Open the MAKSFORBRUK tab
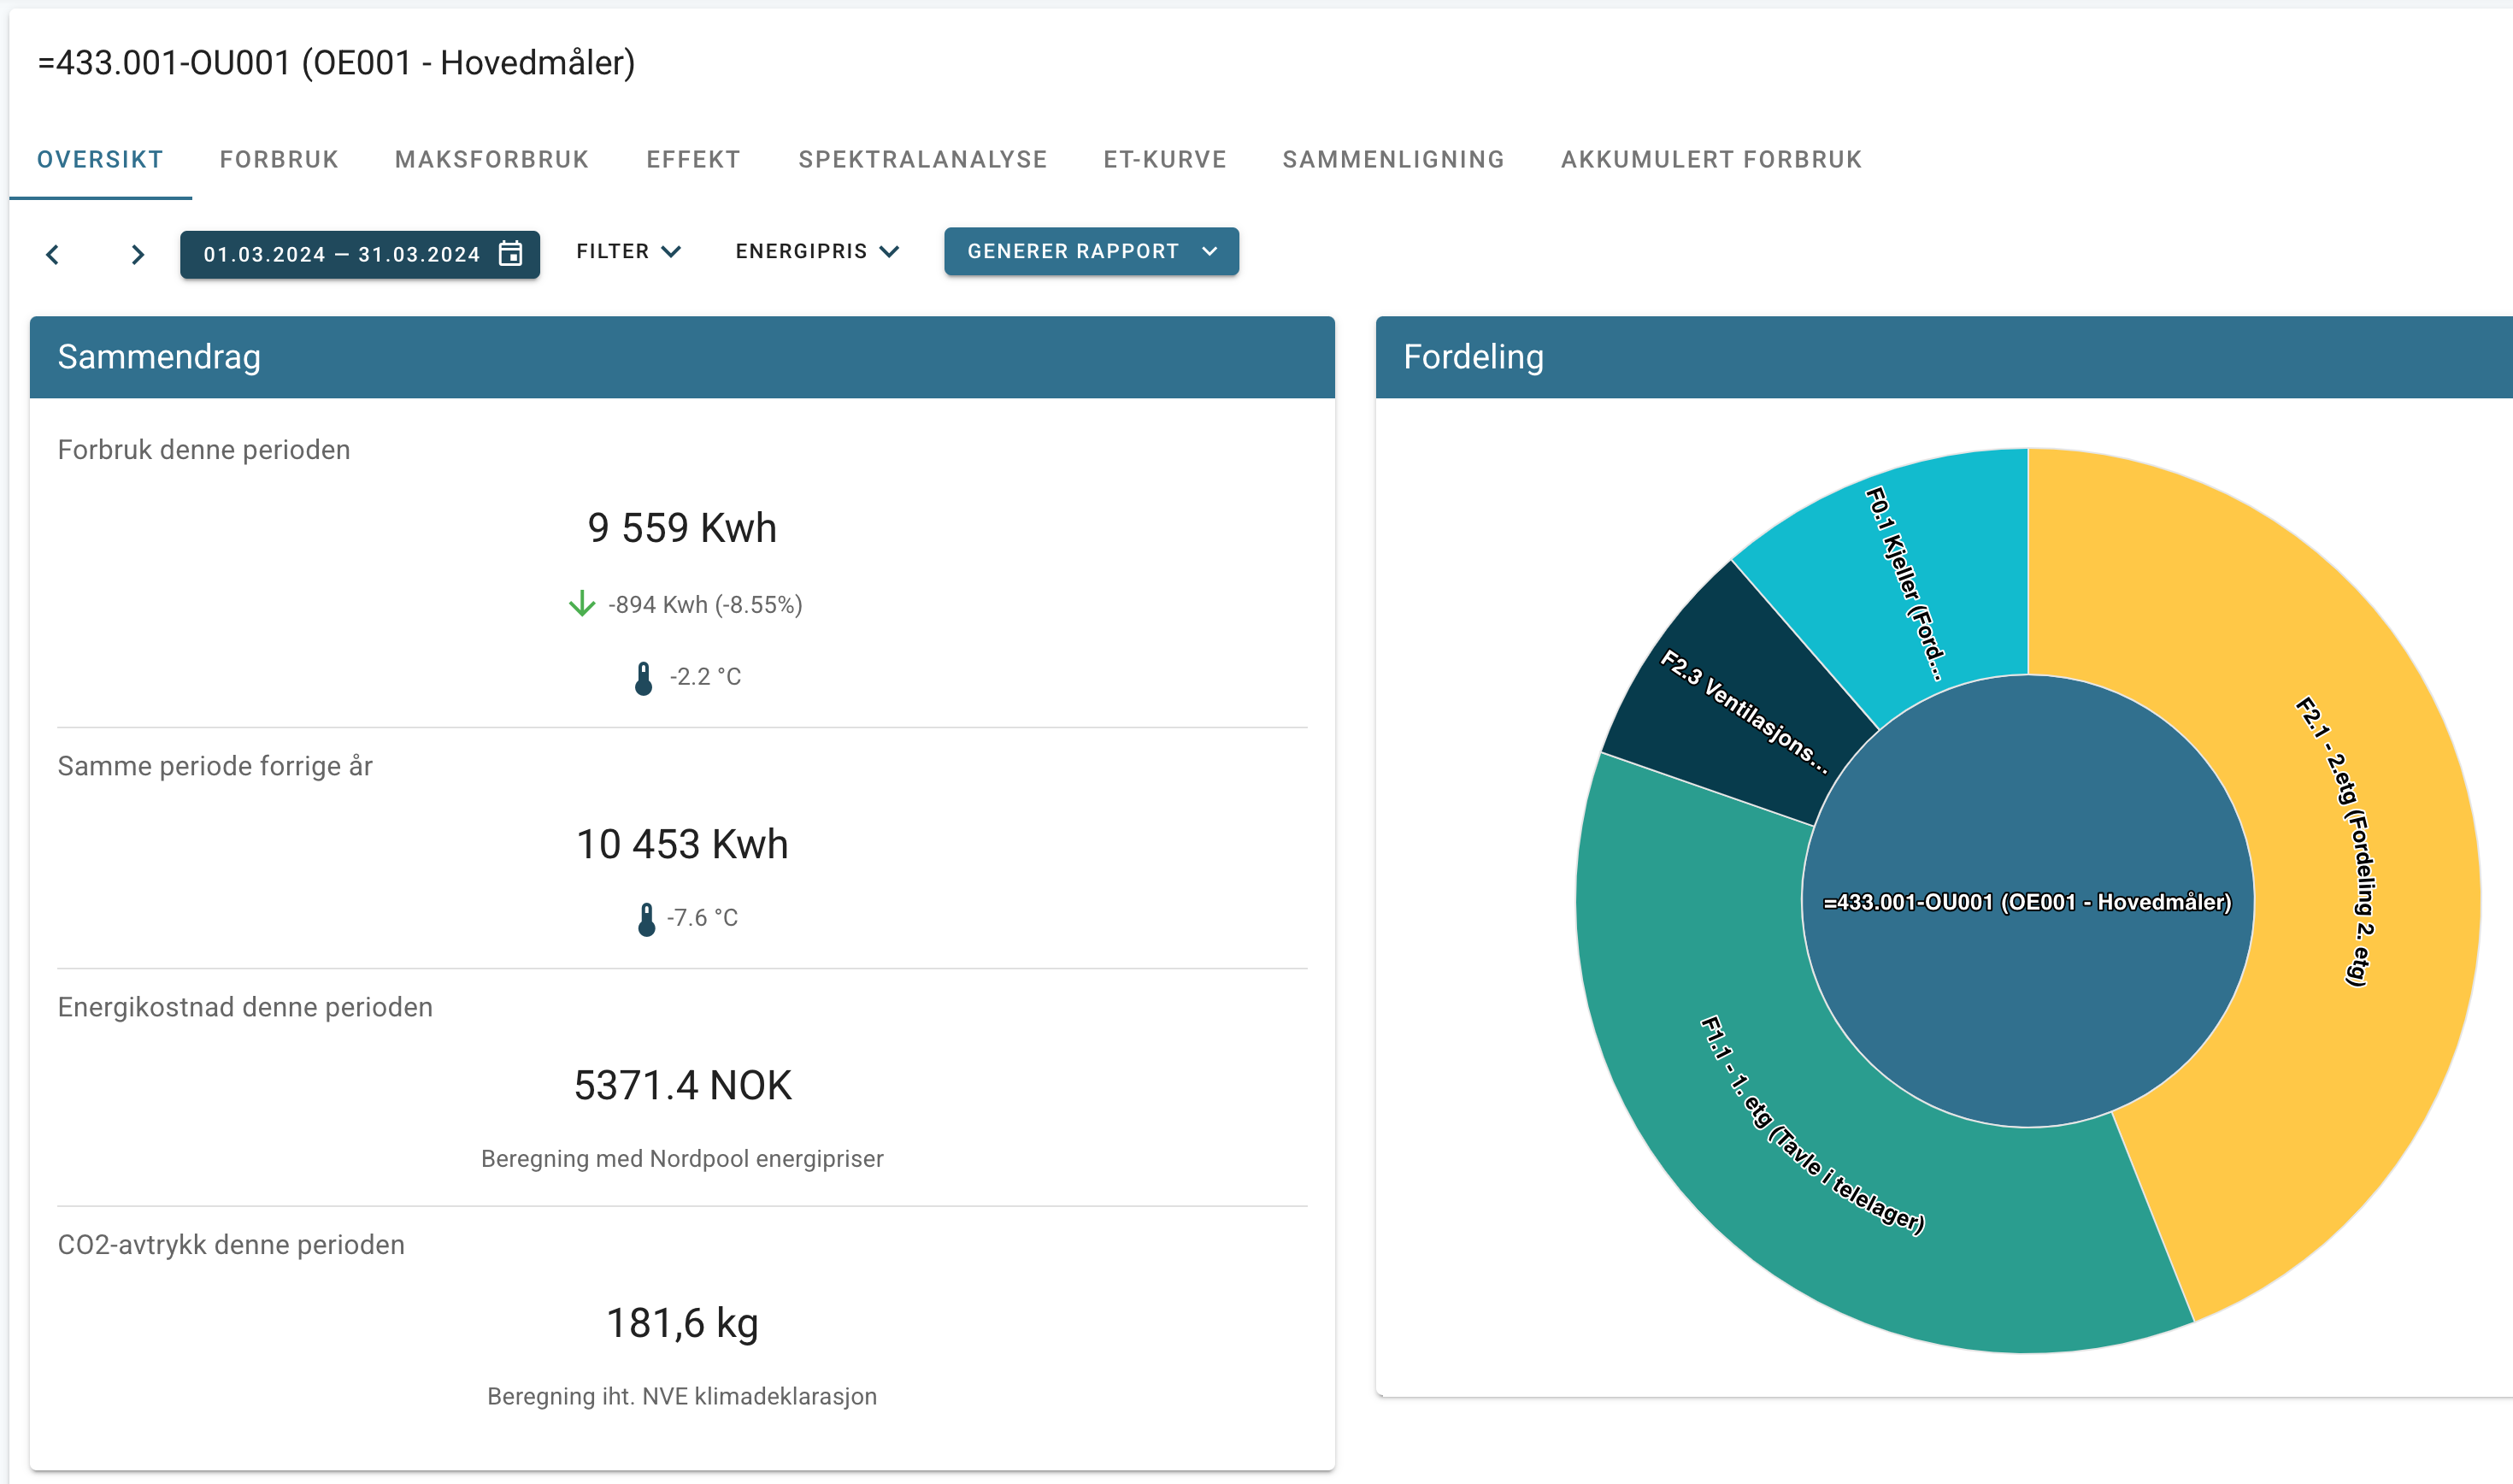The width and height of the screenshot is (2513, 1484). [491, 159]
